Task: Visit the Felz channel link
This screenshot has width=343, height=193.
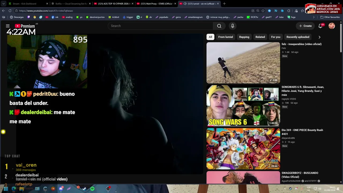Action: [284, 48]
